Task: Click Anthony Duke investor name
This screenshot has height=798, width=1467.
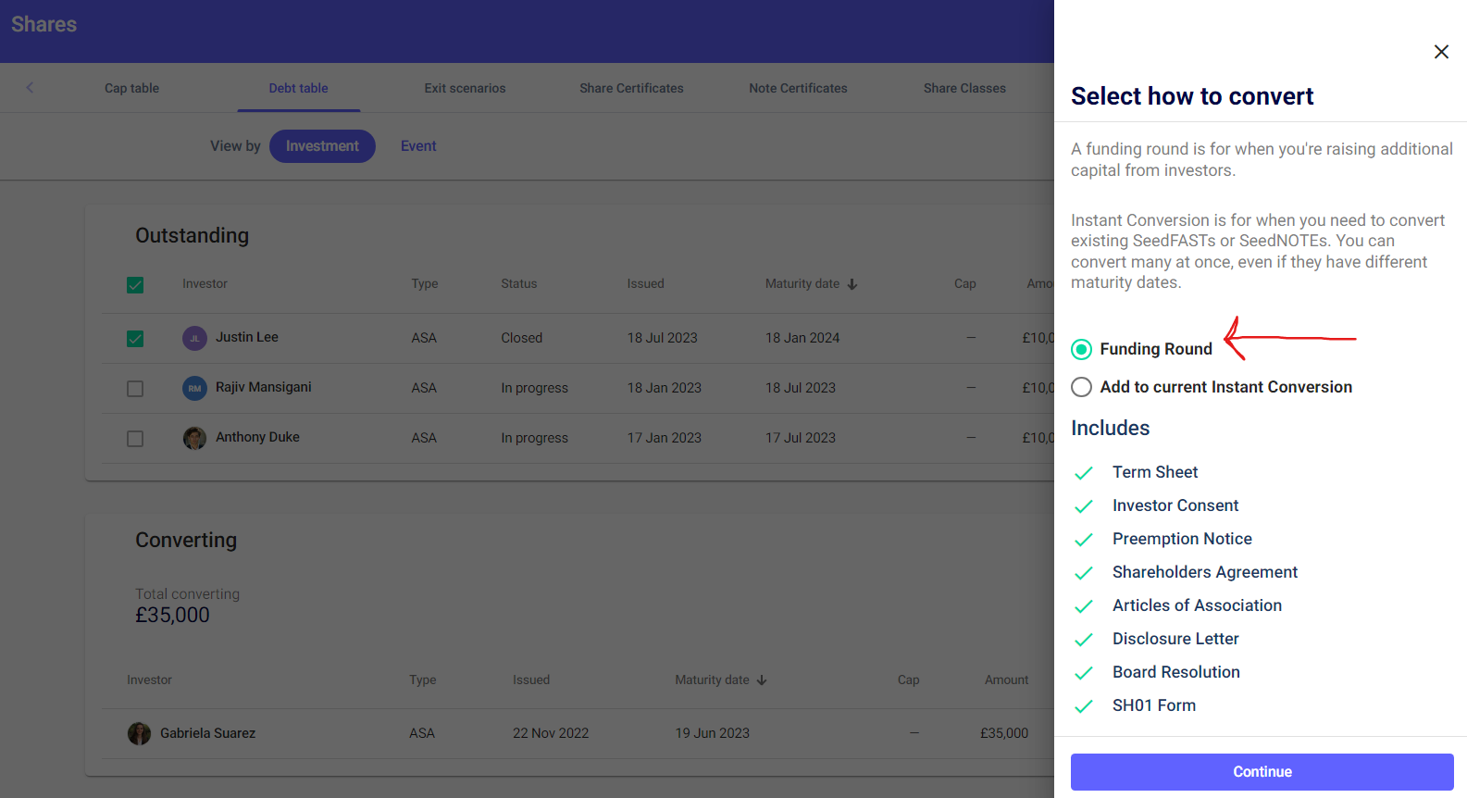Action: click(257, 437)
